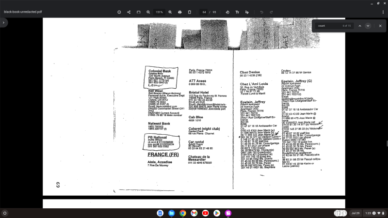Open the three-dot more options menu
Screen dimensions: 388x218
tap(383, 12)
